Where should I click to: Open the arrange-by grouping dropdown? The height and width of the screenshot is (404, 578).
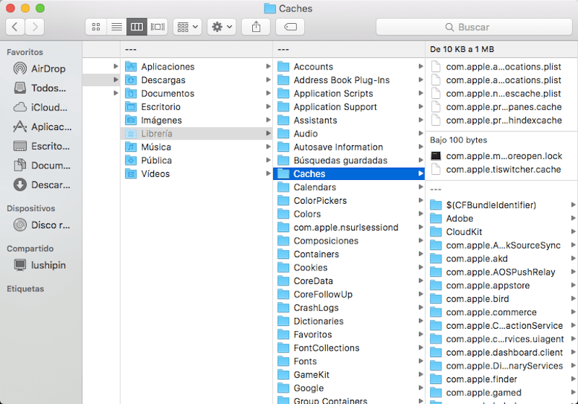click(x=188, y=27)
